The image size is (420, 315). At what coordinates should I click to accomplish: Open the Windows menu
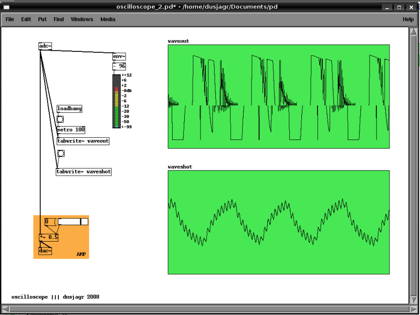click(x=82, y=19)
